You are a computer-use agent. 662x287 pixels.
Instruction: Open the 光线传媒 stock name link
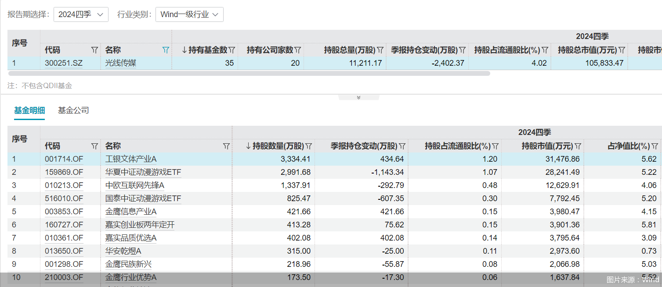121,63
